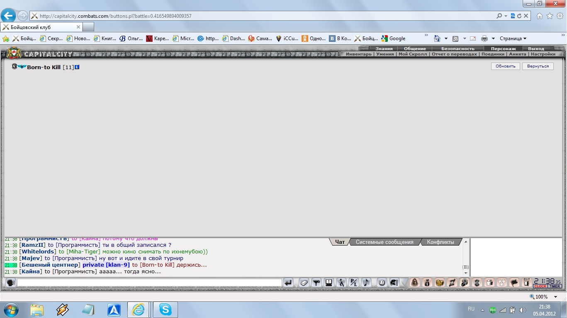Click the hooded figure icon
This screenshot has height=318, width=567.
point(414,283)
